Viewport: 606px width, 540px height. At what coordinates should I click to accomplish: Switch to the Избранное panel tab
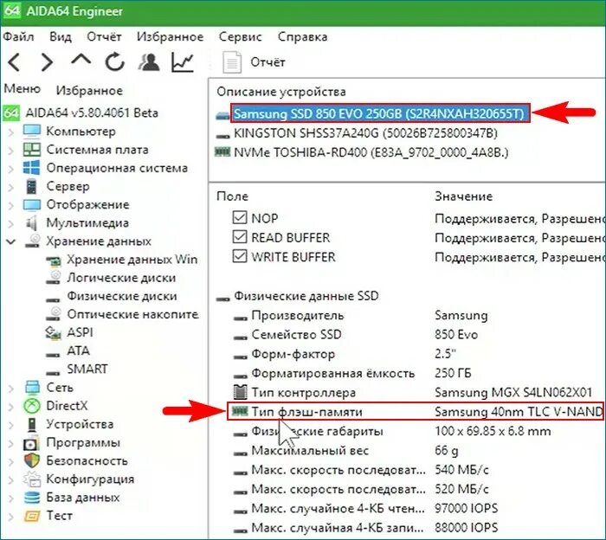pos(89,90)
